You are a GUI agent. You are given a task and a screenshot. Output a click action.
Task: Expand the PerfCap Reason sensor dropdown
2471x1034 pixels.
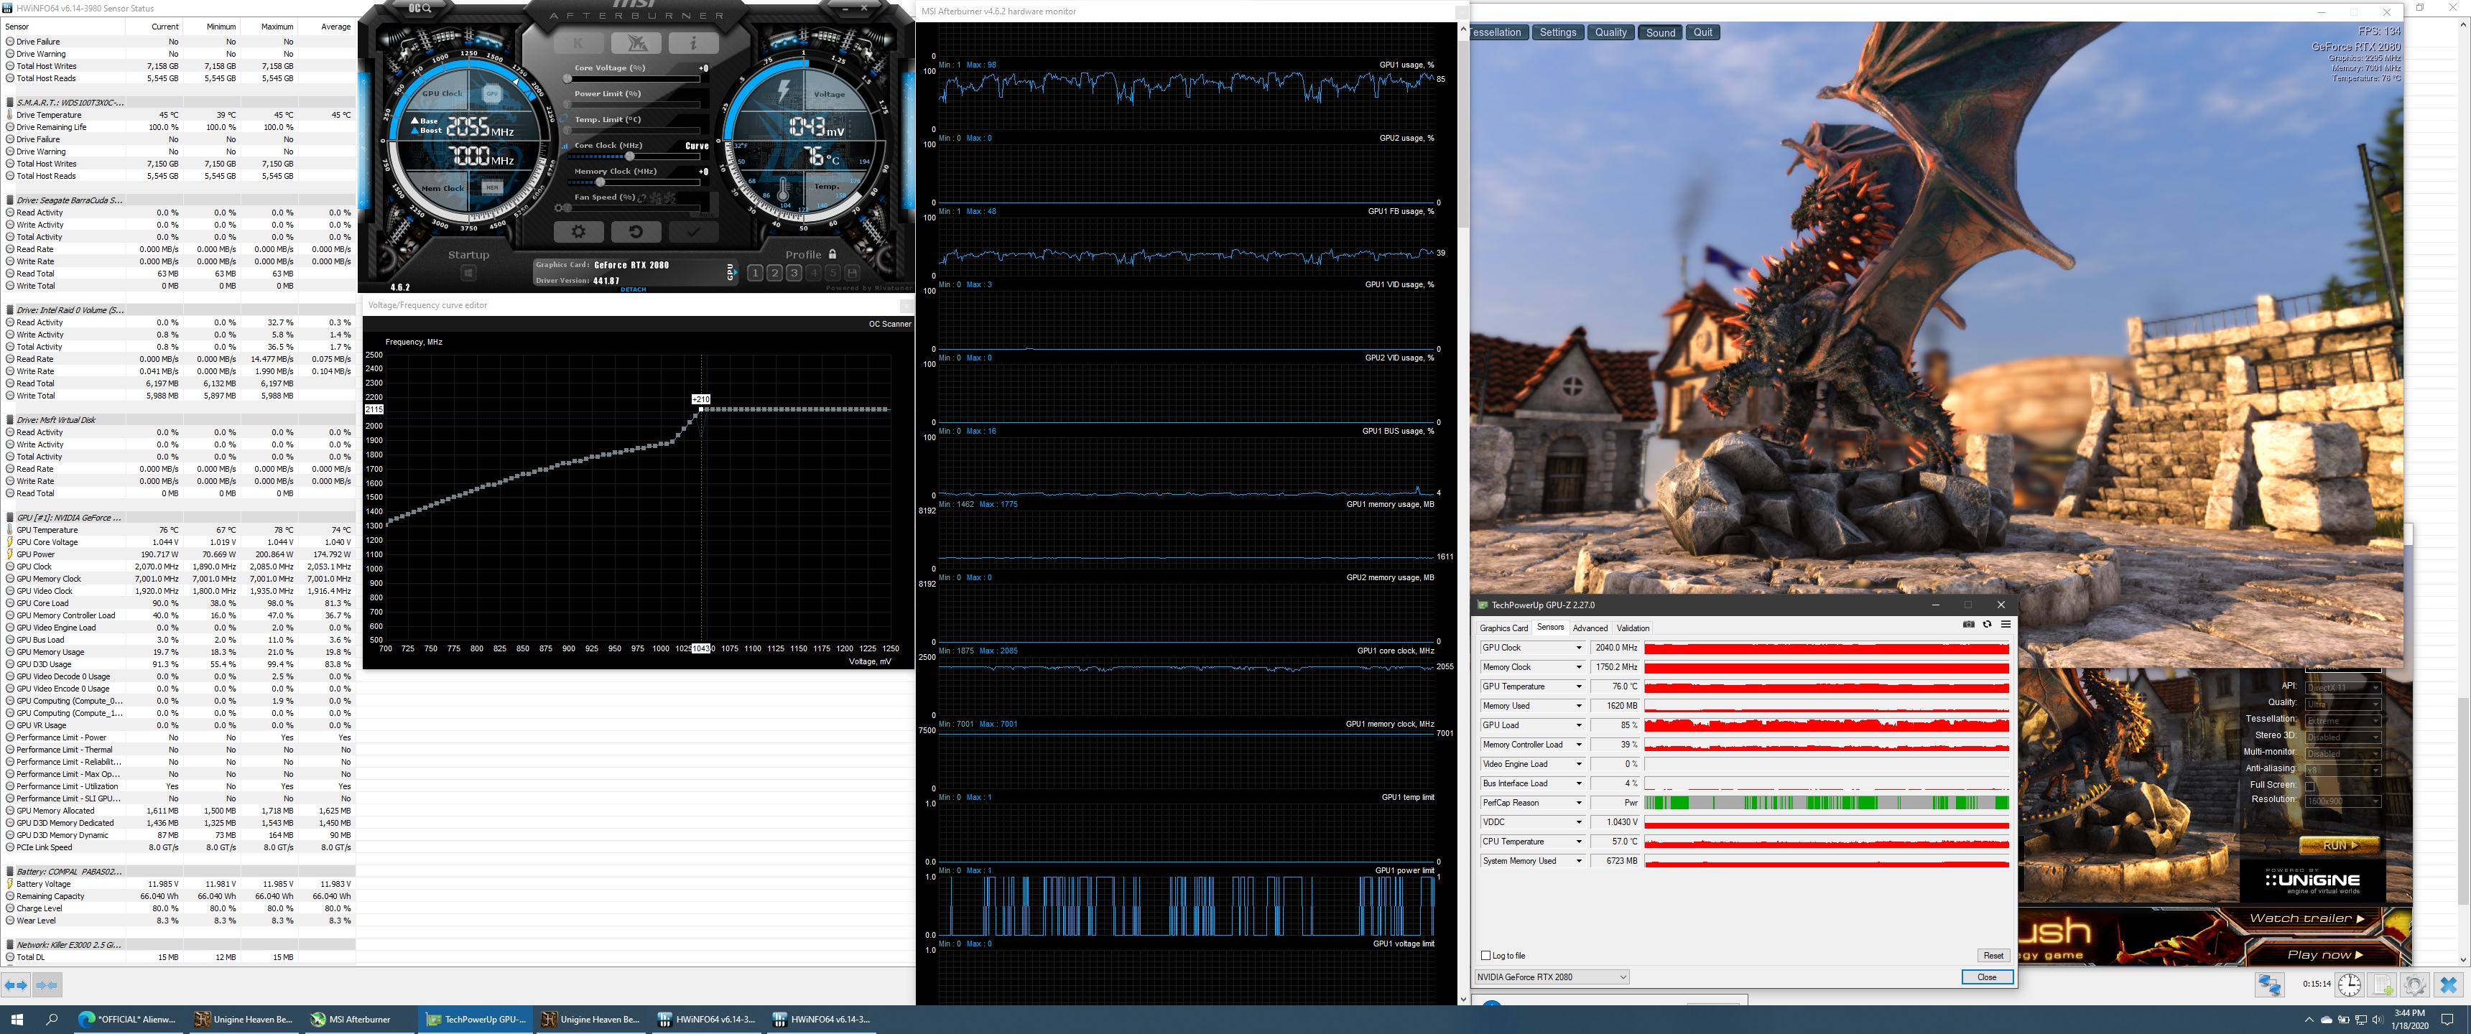click(1579, 803)
